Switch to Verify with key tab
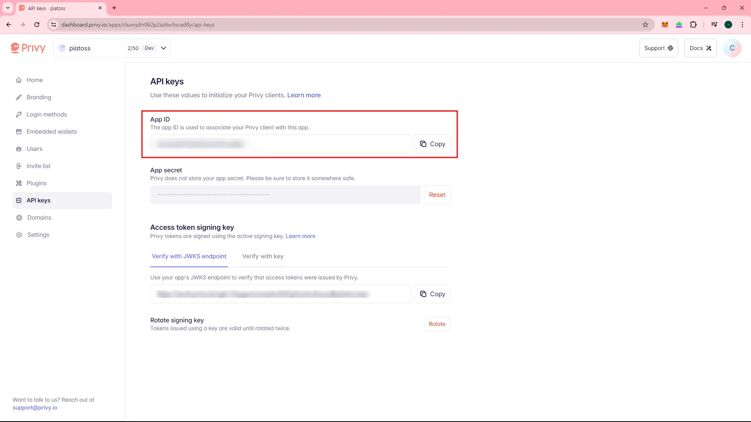The image size is (751, 422). tap(263, 256)
